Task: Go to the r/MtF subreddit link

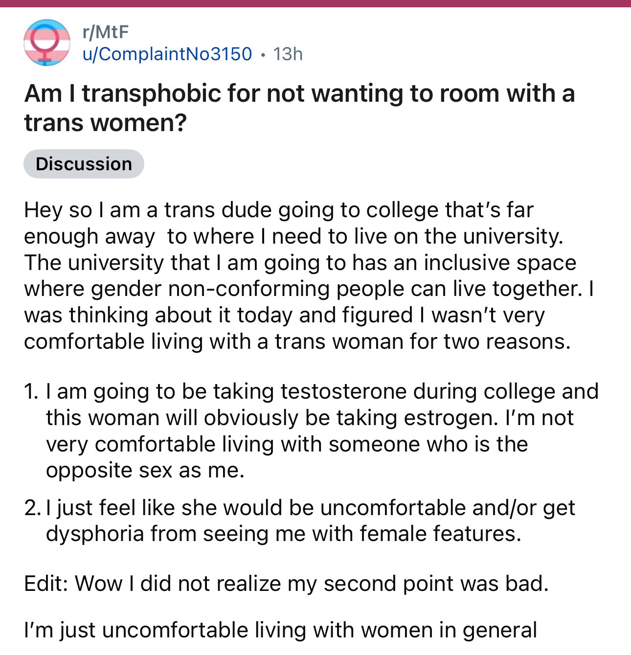Action: pos(106,32)
